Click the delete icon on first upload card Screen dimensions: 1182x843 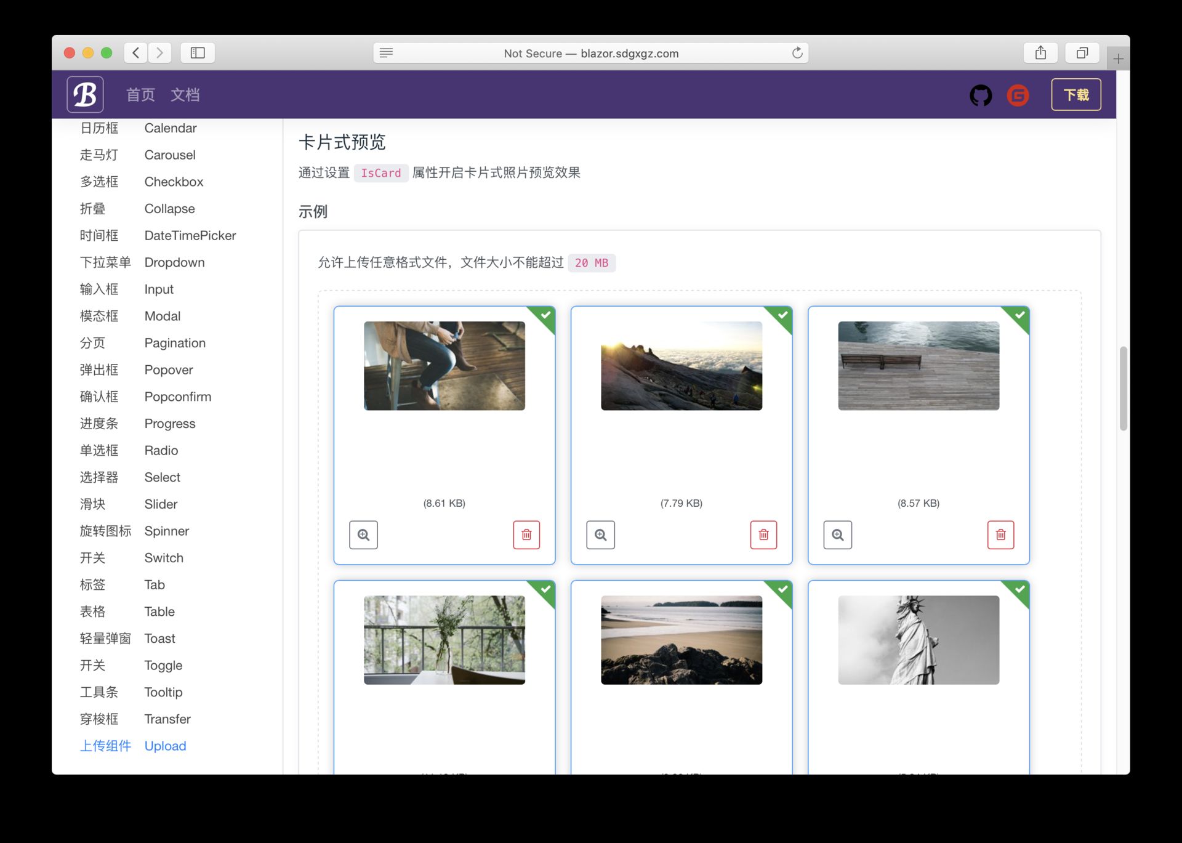[x=527, y=534]
